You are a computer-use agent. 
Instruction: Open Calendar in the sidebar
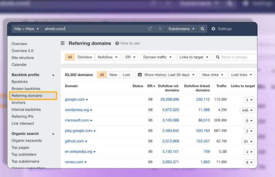(x=19, y=65)
